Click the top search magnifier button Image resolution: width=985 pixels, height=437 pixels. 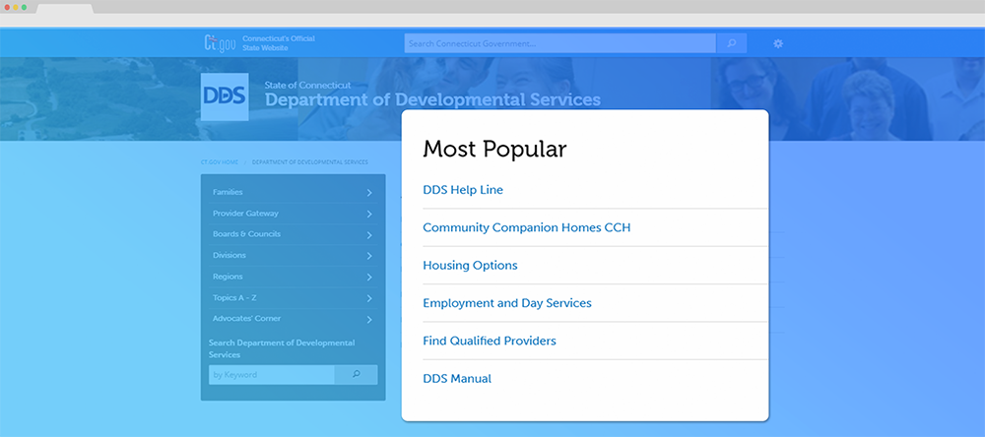[731, 43]
